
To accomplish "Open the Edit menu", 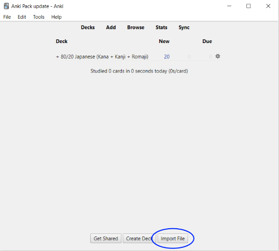I will 22,17.
